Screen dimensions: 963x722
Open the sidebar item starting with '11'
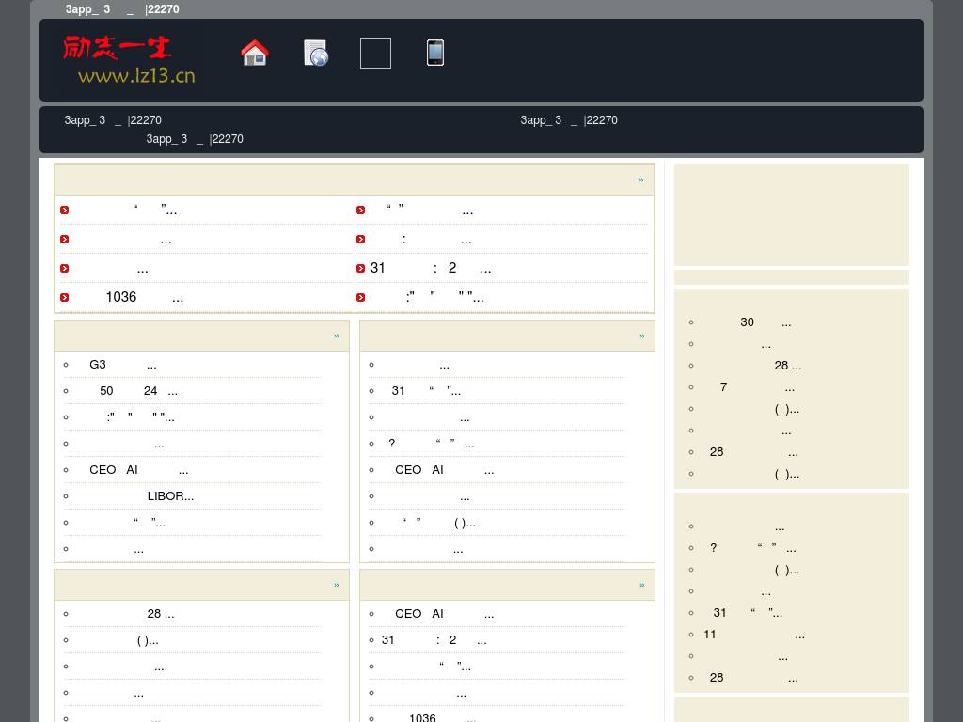click(x=752, y=635)
